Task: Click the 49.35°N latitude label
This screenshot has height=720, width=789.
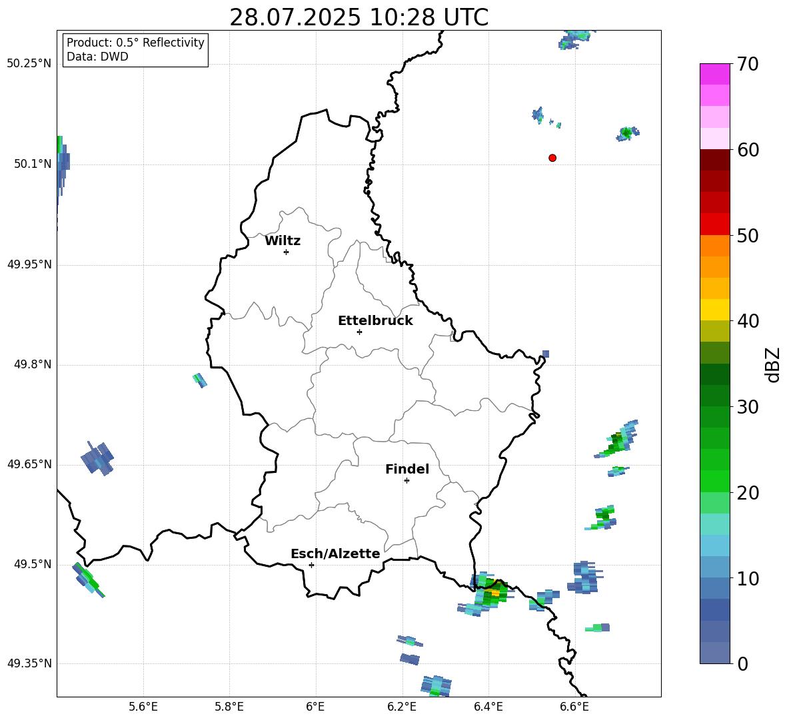Action: (29, 663)
